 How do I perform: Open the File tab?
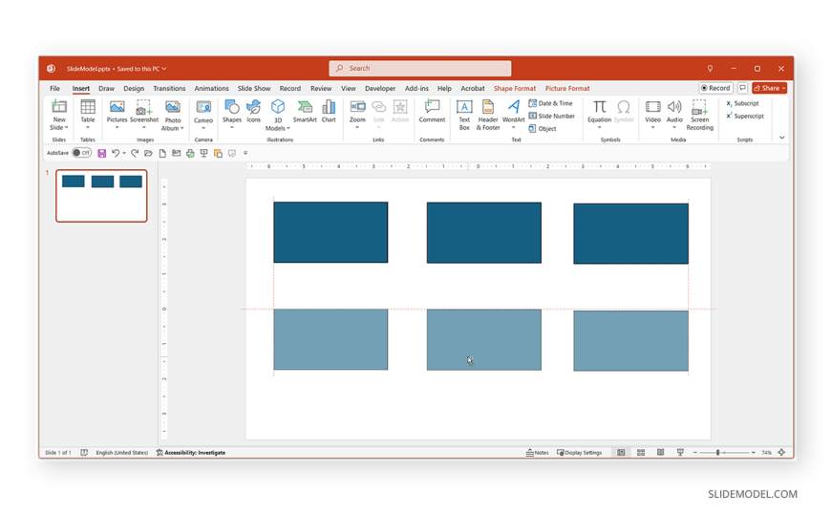[x=54, y=89]
